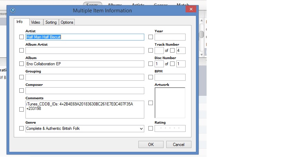Tick the Artist checkbox

(21, 37)
